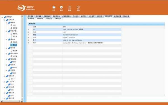Click the group icon beside 北京公司
Image resolution: width=168 pixels, height=105 pixels.
pos(7,76)
